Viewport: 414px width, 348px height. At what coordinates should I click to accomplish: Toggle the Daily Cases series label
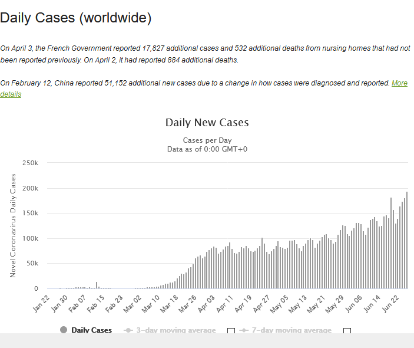[x=92, y=330]
